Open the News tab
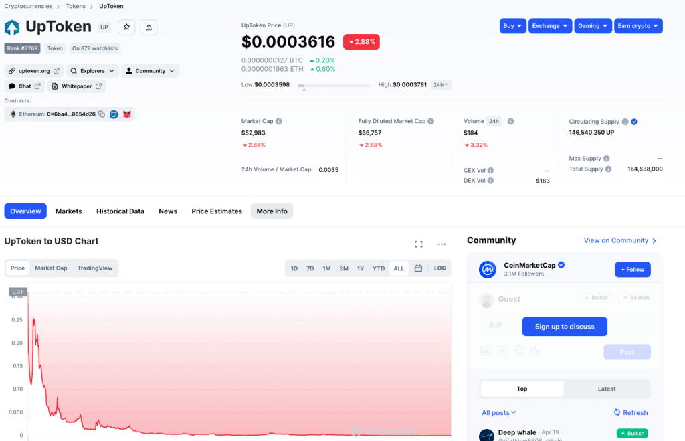Screen dimensions: 685x441 168,211
